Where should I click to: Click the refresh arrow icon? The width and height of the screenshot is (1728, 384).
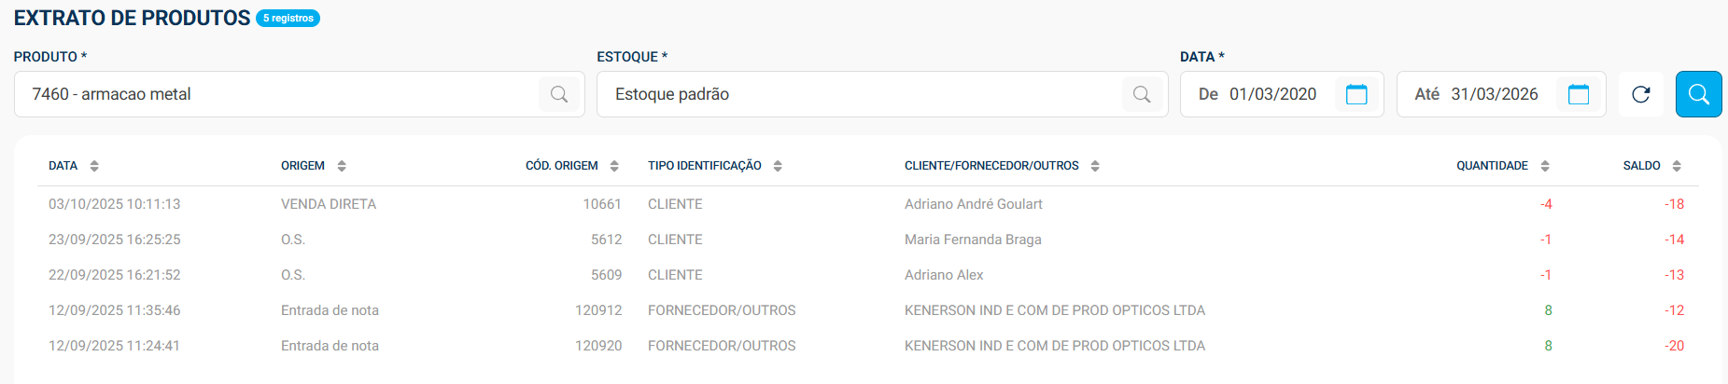(1641, 94)
